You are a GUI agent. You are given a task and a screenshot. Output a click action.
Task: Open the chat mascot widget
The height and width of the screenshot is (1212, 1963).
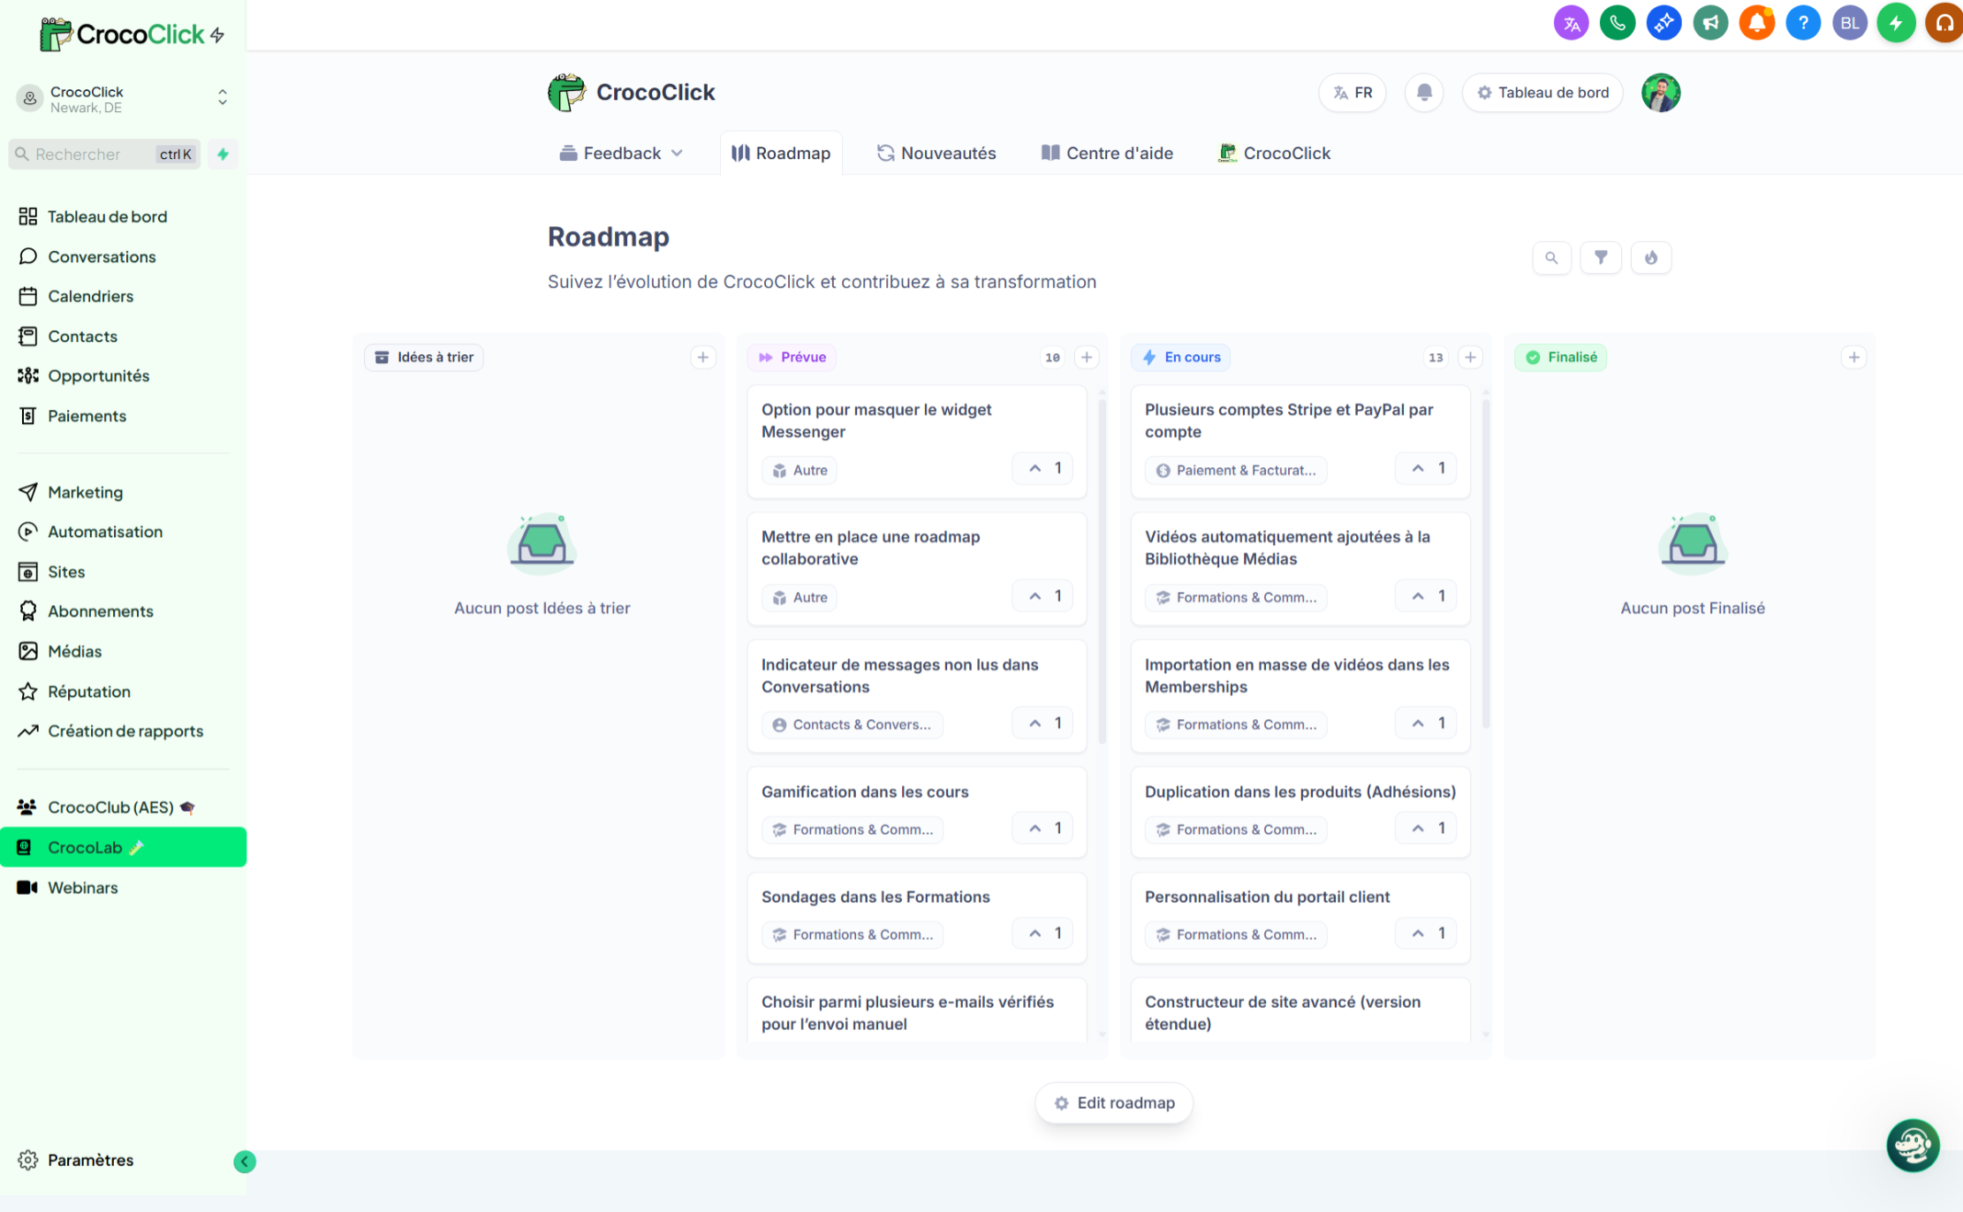coord(1913,1146)
